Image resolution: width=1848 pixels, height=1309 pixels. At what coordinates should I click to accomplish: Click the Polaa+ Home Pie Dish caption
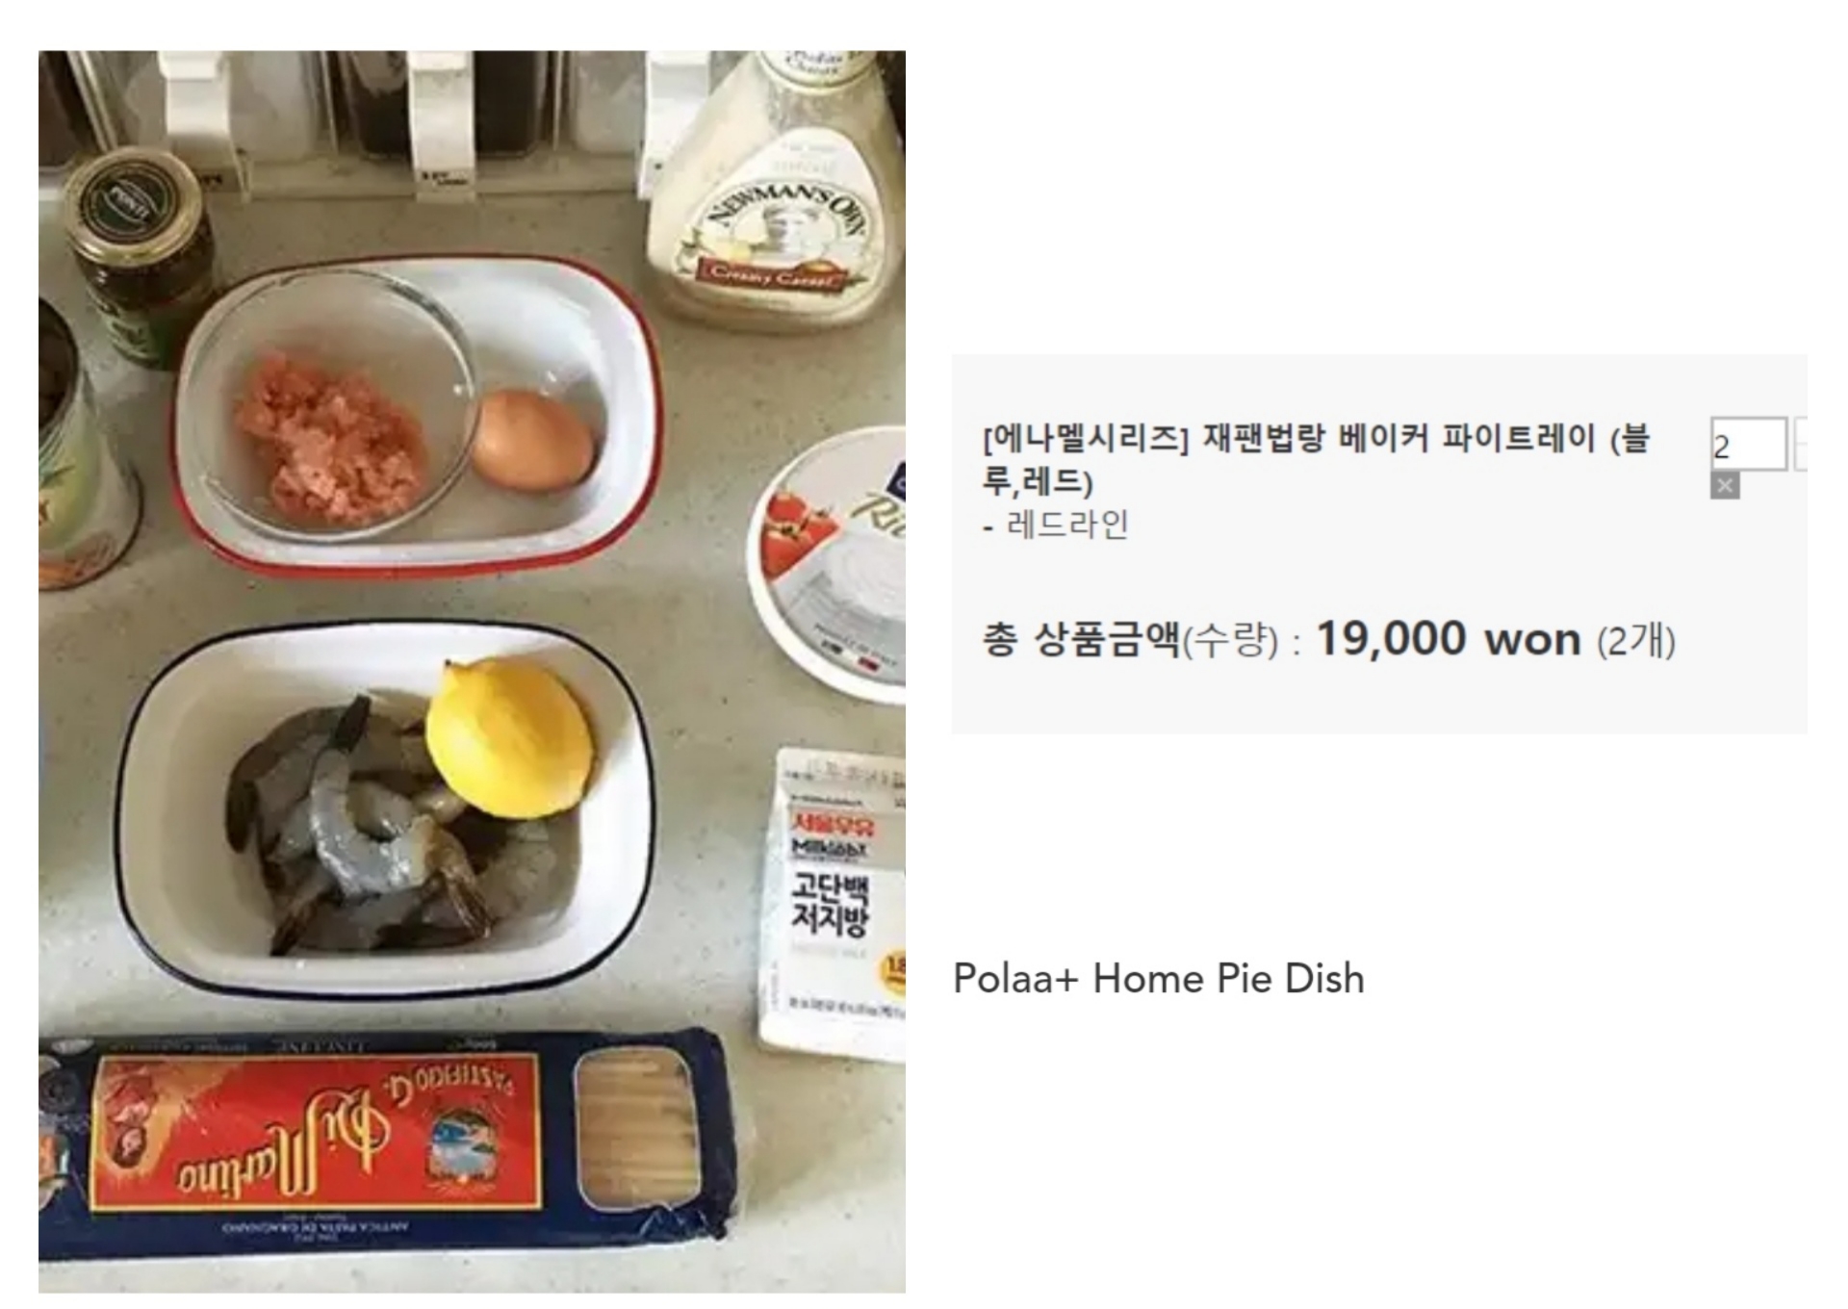click(x=1158, y=978)
